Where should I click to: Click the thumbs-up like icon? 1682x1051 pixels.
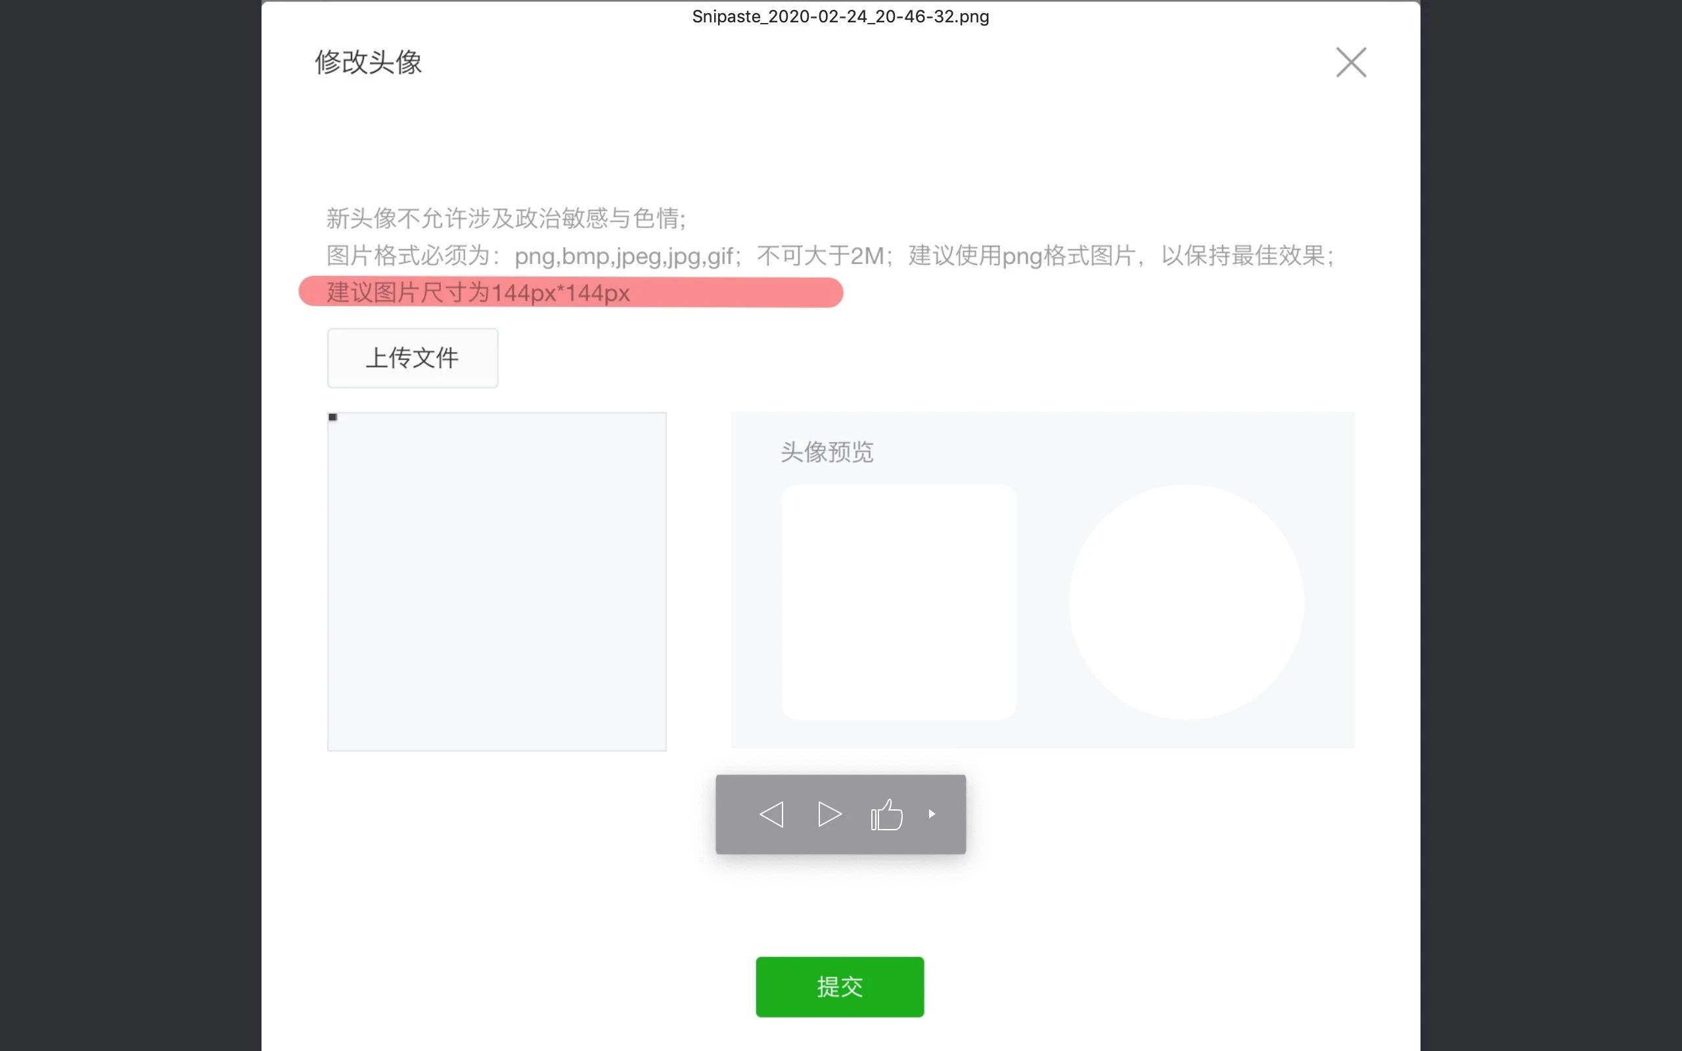pos(887,815)
